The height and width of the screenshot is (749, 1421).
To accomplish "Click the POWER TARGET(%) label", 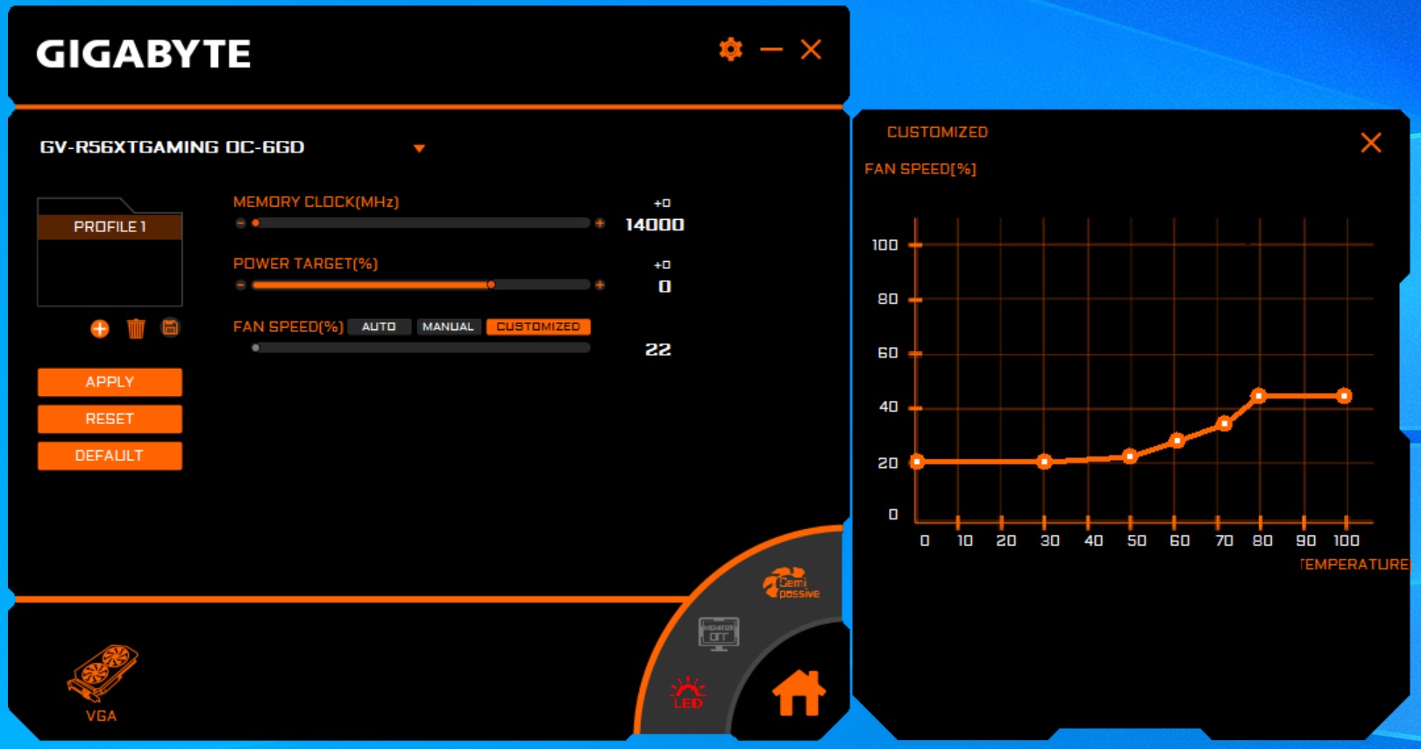I will 305,264.
